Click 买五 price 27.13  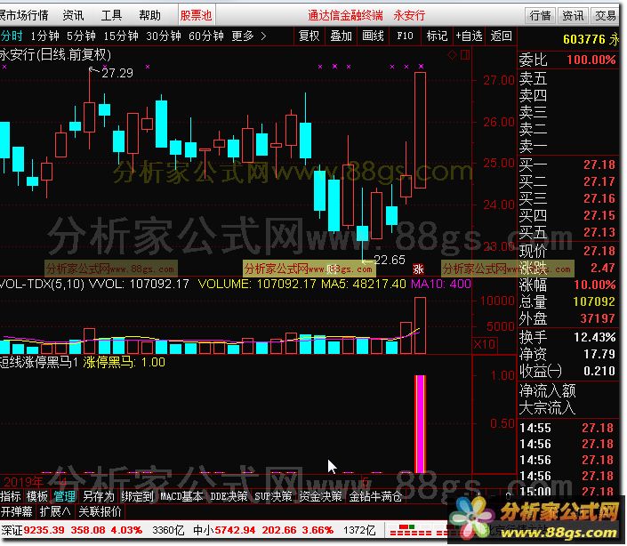click(599, 232)
